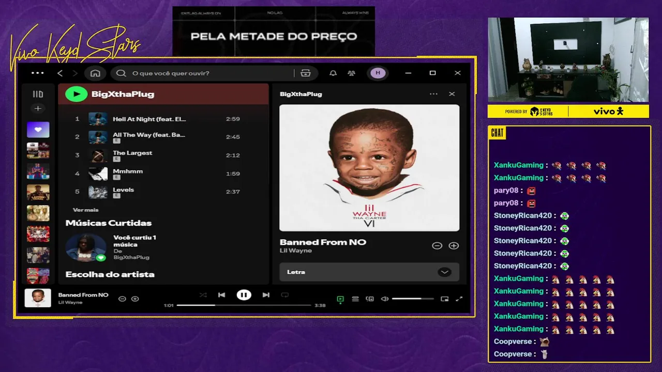Open the notifications bell
Screen dimensions: 662x372
(x=333, y=73)
